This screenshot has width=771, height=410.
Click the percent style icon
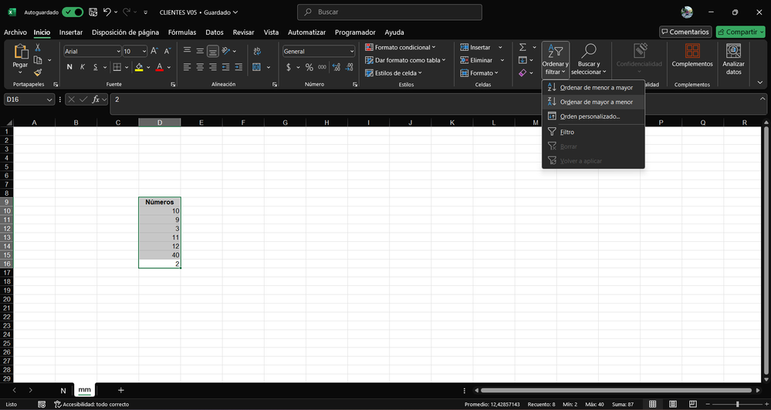(x=309, y=67)
